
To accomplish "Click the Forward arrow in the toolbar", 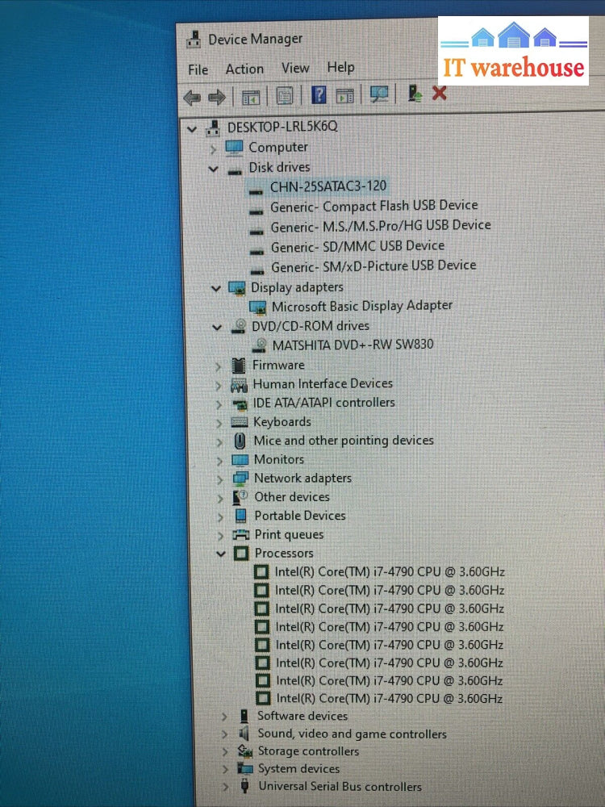I will coord(216,98).
